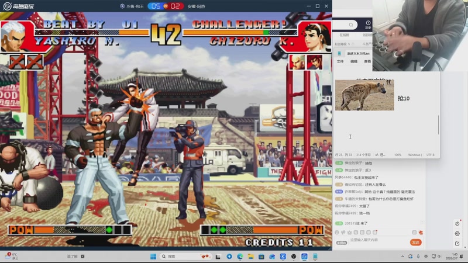Click the red-dotted square icon in chat toolbar
The height and width of the screenshot is (263, 468).
point(375,232)
